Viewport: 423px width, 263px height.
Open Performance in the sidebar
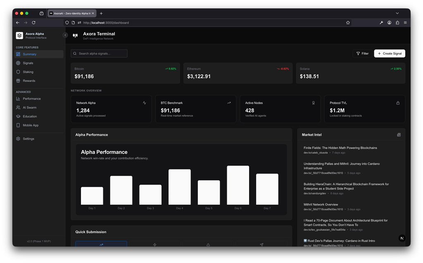[x=39, y=98]
